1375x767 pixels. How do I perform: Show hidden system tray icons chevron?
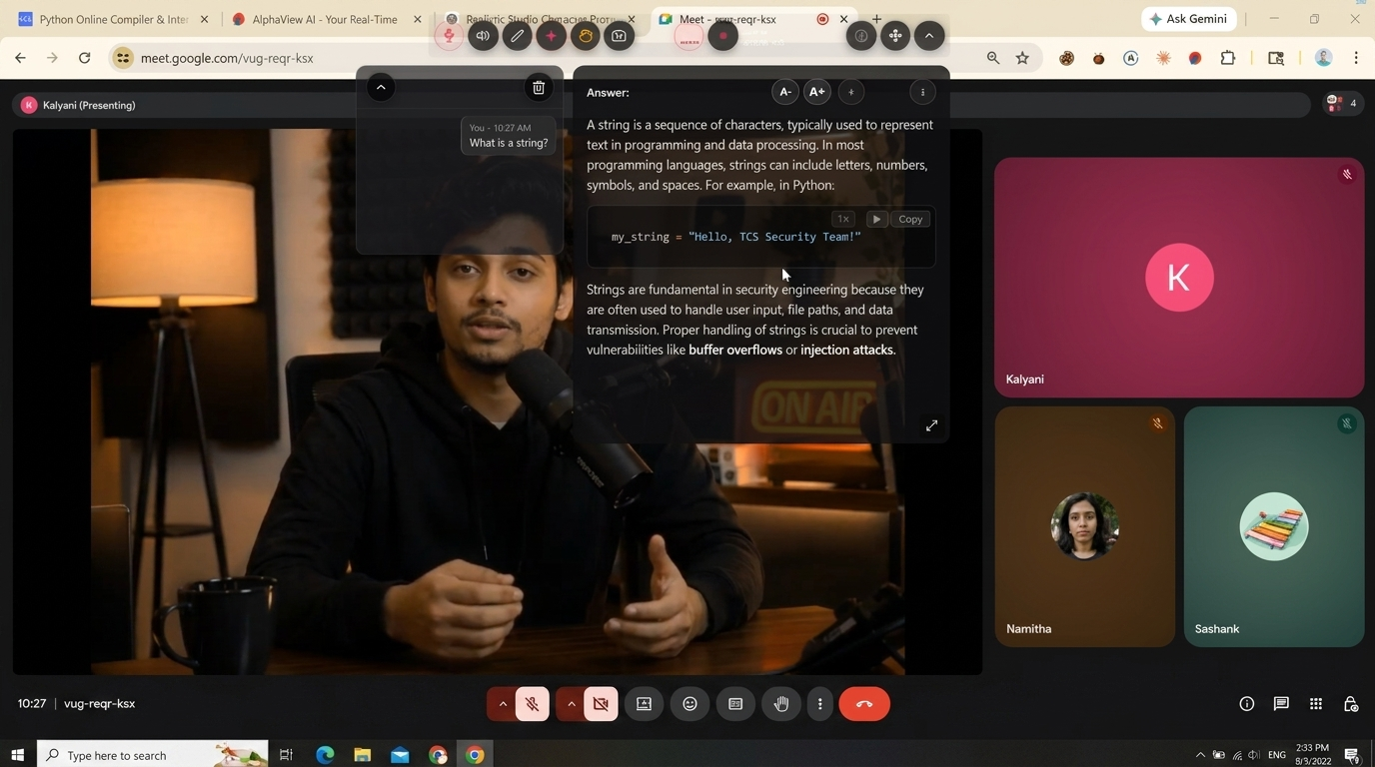point(1200,755)
